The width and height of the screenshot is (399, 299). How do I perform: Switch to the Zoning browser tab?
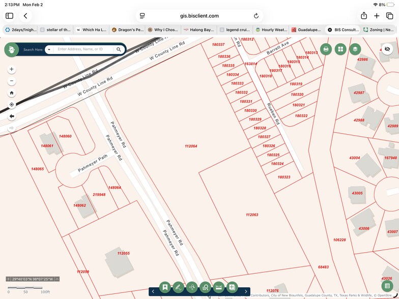tap(380, 30)
